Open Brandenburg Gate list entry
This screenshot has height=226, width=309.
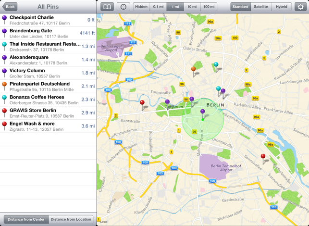tap(48, 33)
